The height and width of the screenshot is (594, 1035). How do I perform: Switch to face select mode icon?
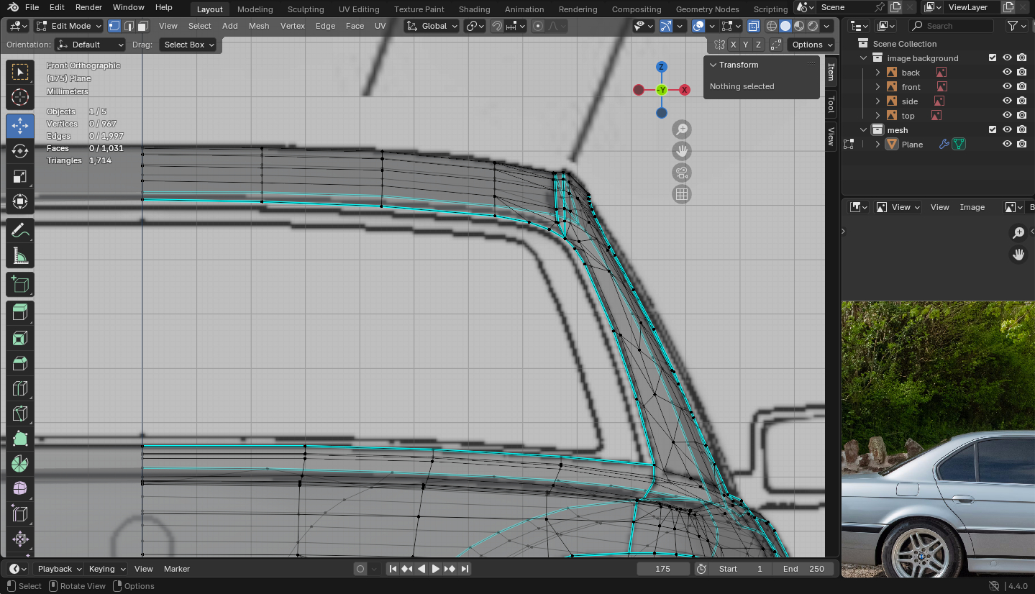[x=143, y=26]
